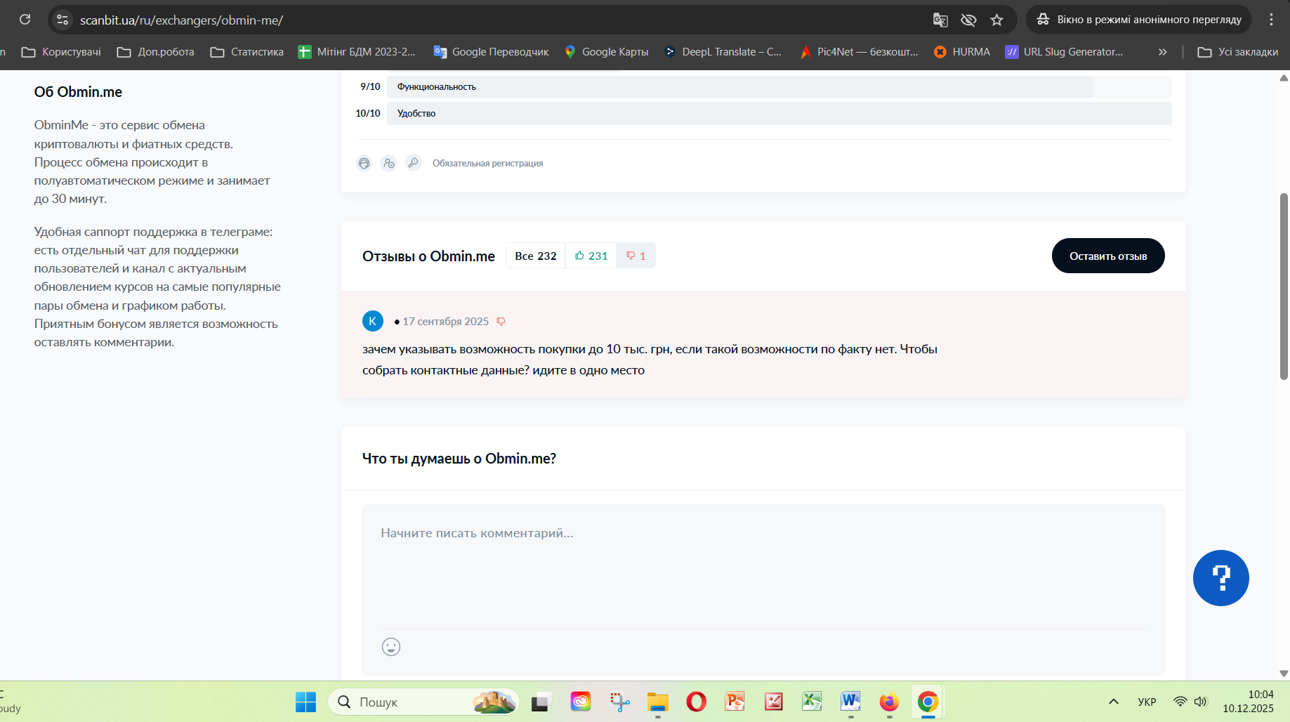
Task: Open the red image app taskbar icon
Action: [x=774, y=702]
